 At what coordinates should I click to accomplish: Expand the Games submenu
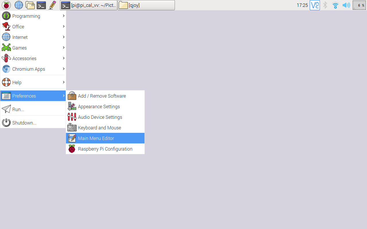click(19, 48)
